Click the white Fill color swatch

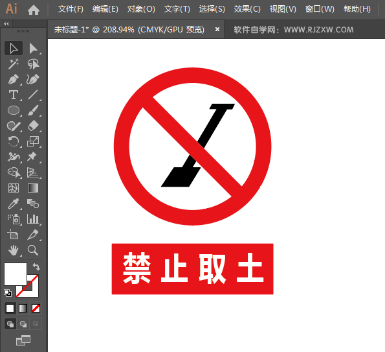coord(16,274)
